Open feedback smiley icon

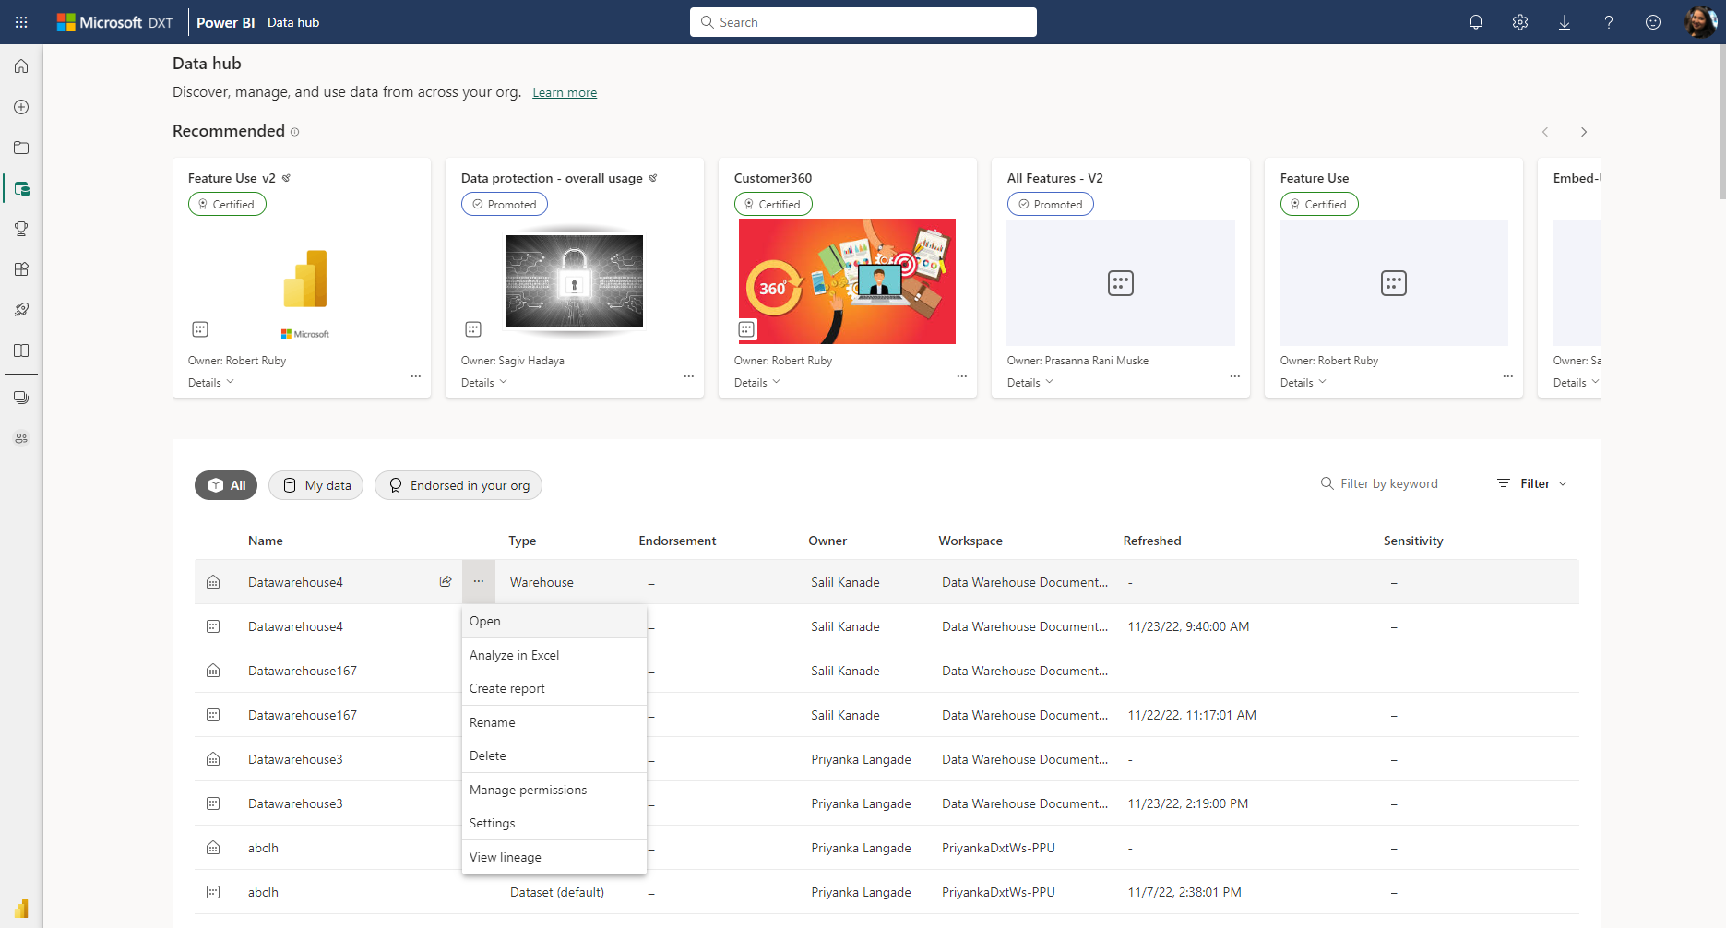point(1653,22)
